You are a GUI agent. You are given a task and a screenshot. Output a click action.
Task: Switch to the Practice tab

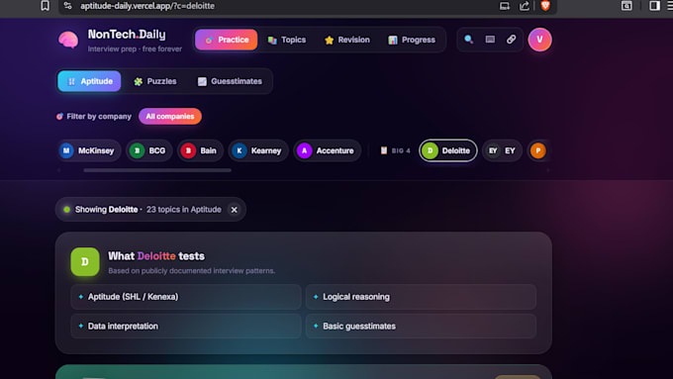[x=227, y=40]
